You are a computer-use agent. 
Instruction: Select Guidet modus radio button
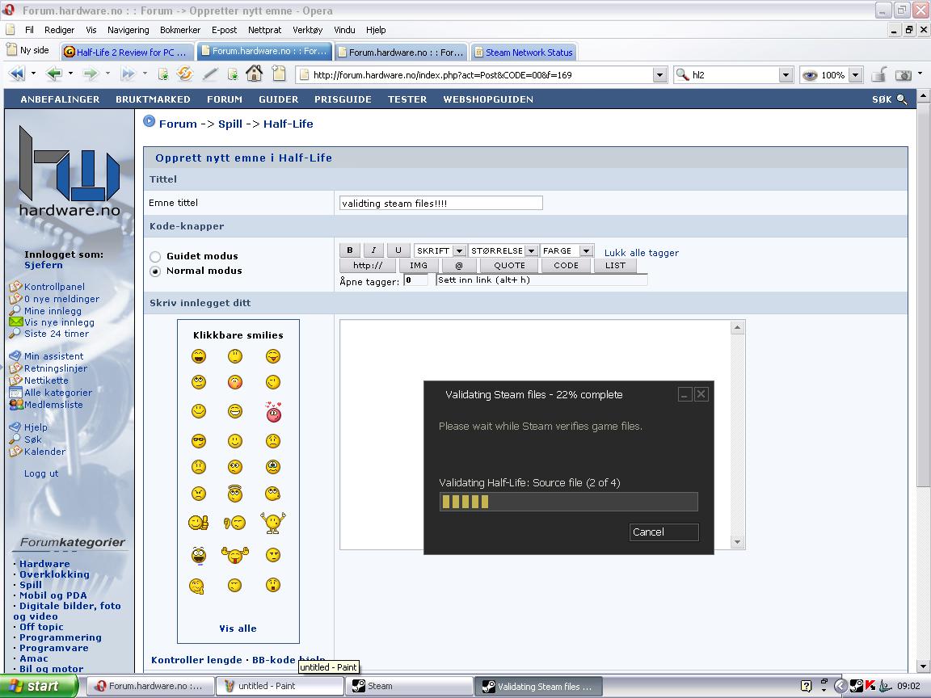point(155,256)
